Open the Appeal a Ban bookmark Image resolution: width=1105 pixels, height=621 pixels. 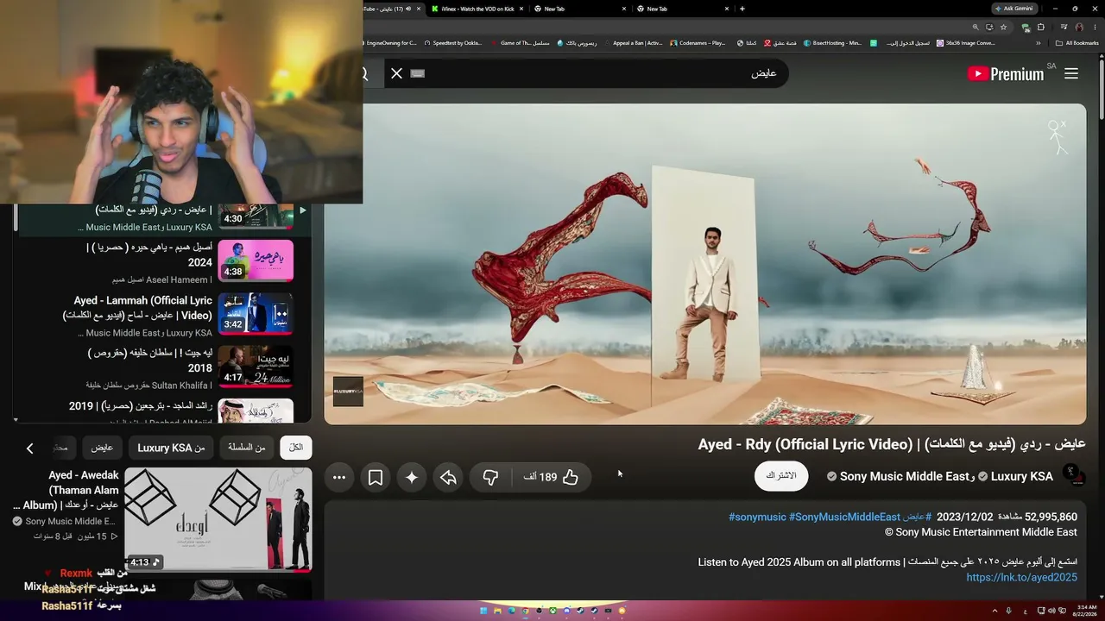tap(633, 42)
